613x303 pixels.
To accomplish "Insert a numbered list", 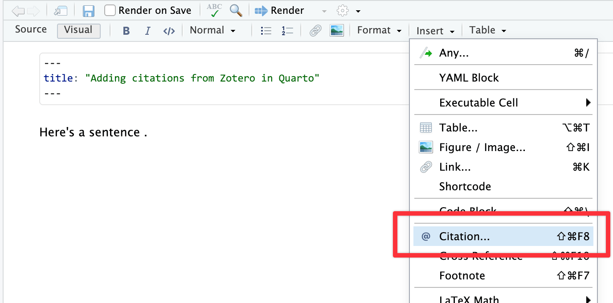I will 287,31.
